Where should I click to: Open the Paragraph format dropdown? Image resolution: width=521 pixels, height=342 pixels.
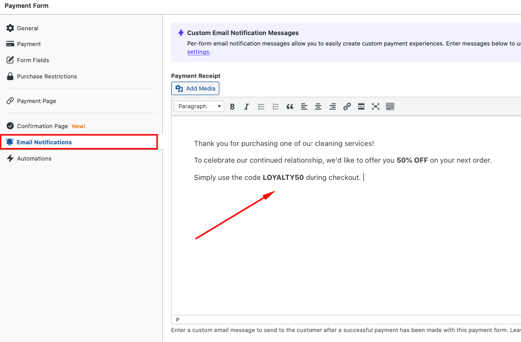click(198, 106)
